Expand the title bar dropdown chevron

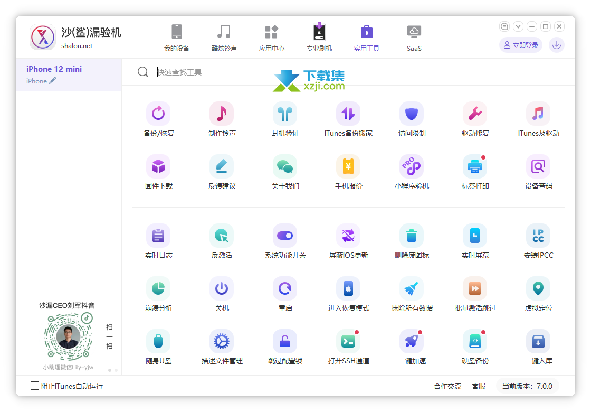point(518,26)
